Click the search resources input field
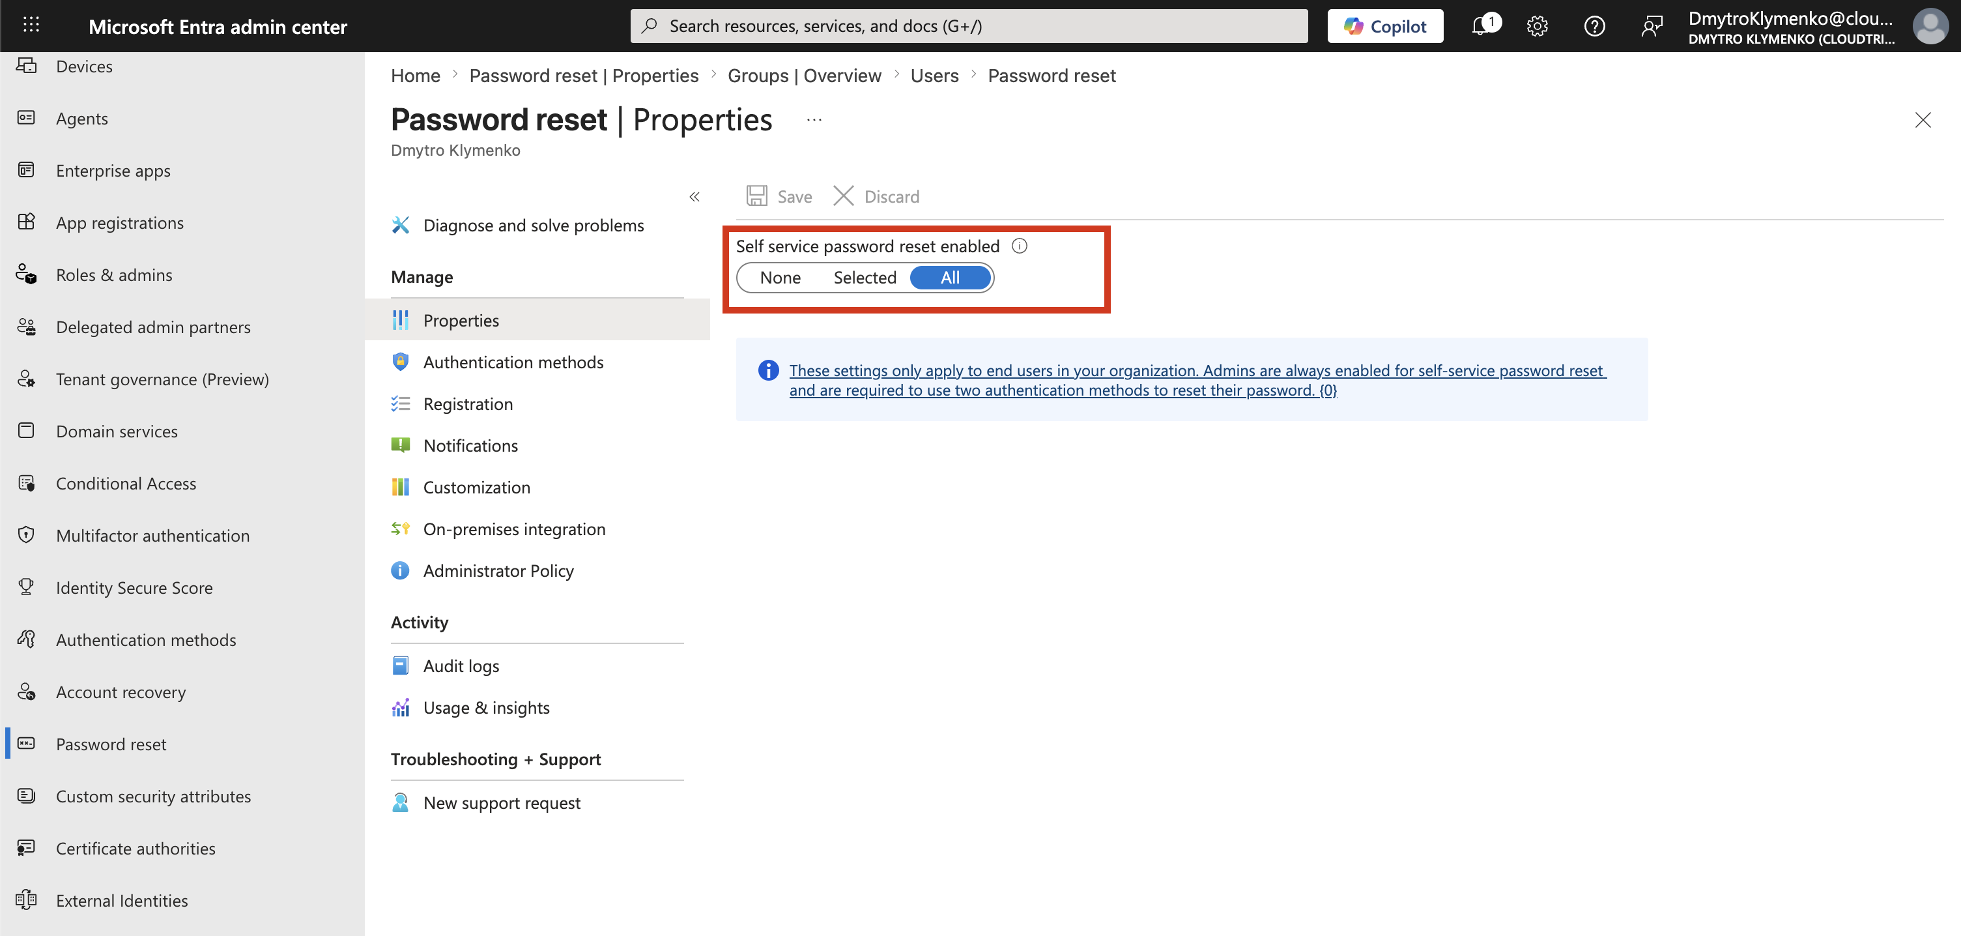1961x936 pixels. tap(969, 26)
